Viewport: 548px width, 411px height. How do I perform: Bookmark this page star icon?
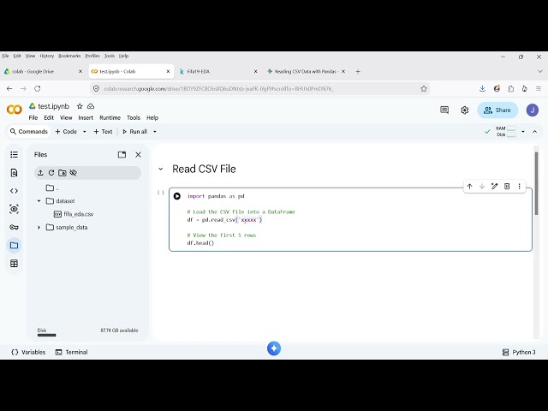(424, 89)
